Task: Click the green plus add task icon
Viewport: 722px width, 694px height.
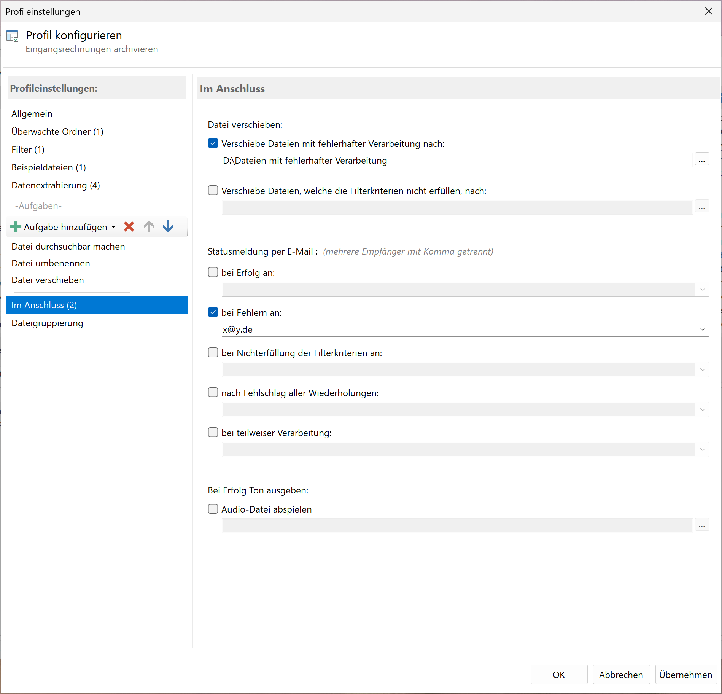Action: coord(16,227)
